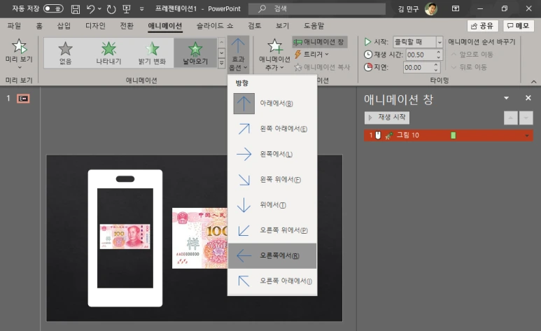Select the 나타내기 animation effect
The image size is (541, 331).
coord(108,52)
